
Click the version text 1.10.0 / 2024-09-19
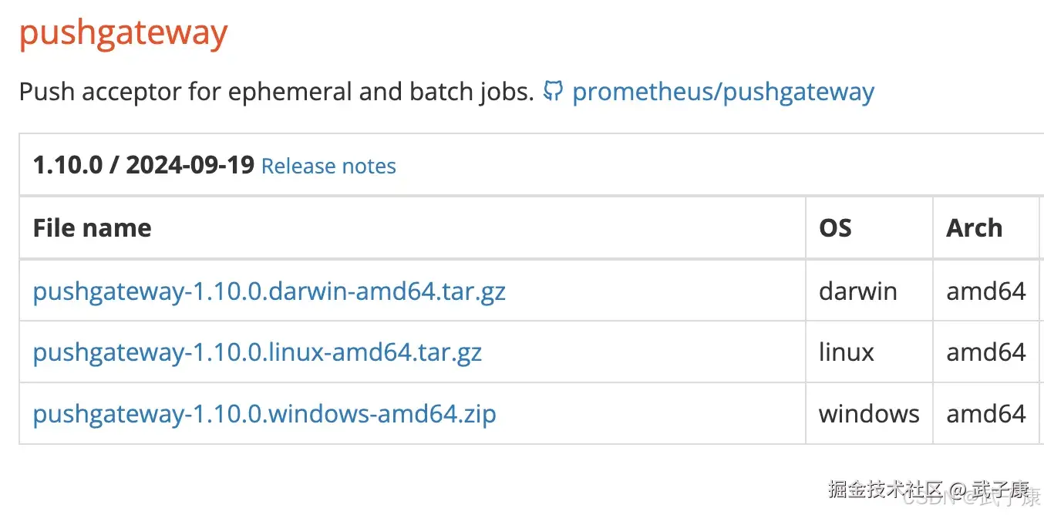(x=143, y=165)
